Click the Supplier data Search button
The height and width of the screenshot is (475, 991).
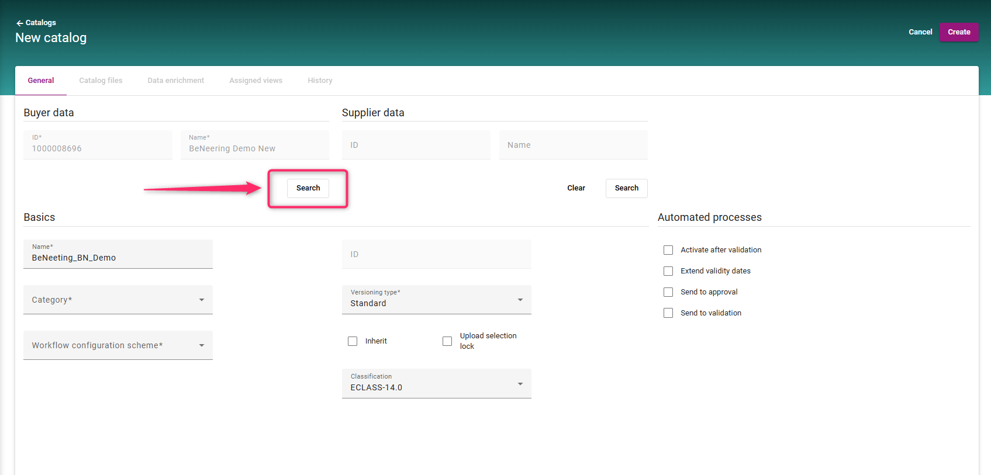(626, 188)
